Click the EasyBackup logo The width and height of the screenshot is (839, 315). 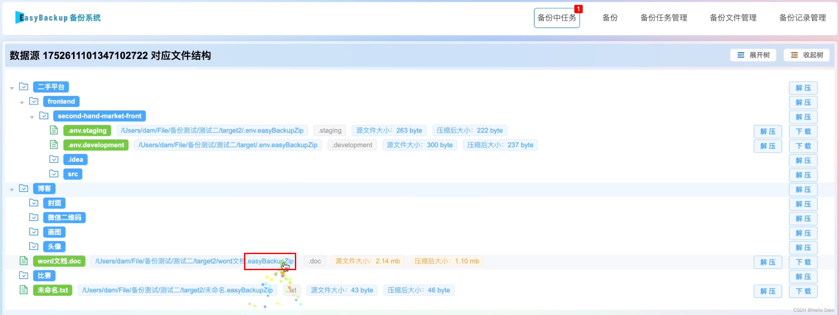58,17
